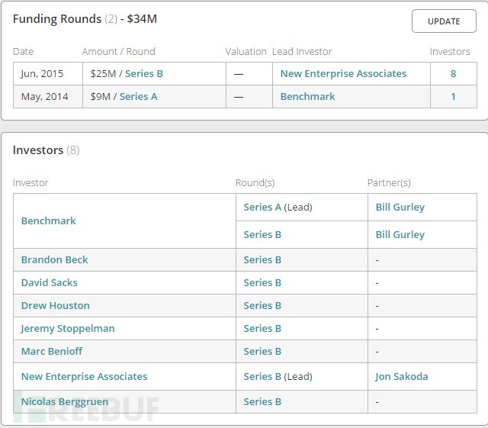The image size is (488, 428).
Task: Click the Investors (8) section heading
Action: pyautogui.click(x=46, y=150)
